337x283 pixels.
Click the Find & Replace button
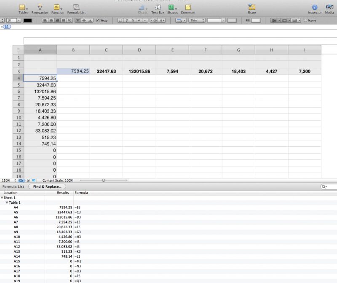[x=47, y=186]
